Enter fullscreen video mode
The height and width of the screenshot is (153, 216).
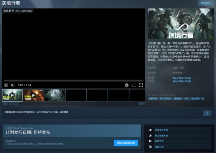(141, 85)
